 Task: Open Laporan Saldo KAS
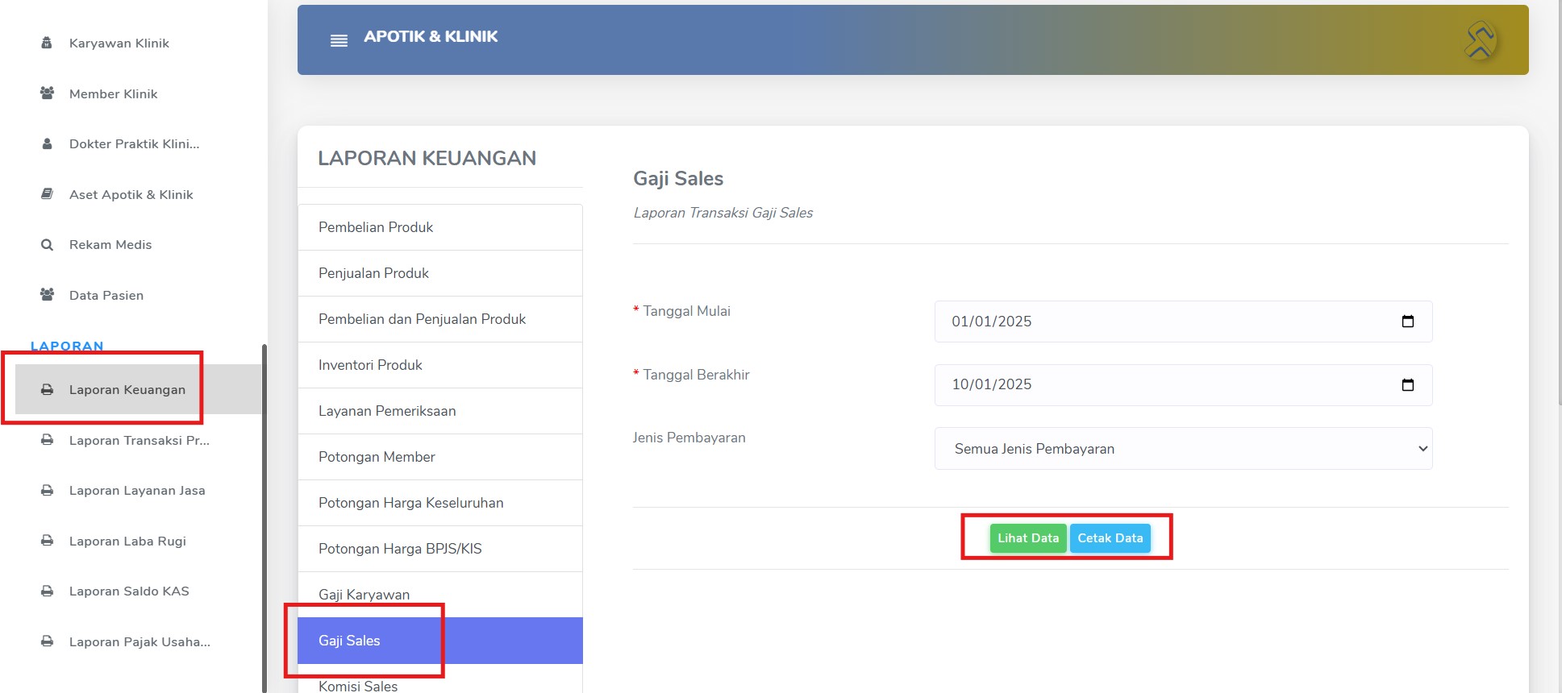pyautogui.click(x=128, y=591)
